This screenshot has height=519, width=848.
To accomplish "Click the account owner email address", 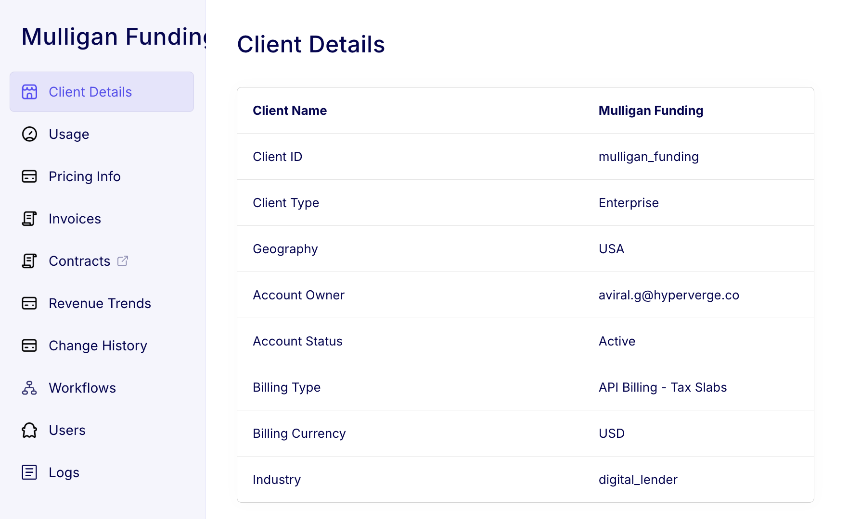I will point(668,295).
